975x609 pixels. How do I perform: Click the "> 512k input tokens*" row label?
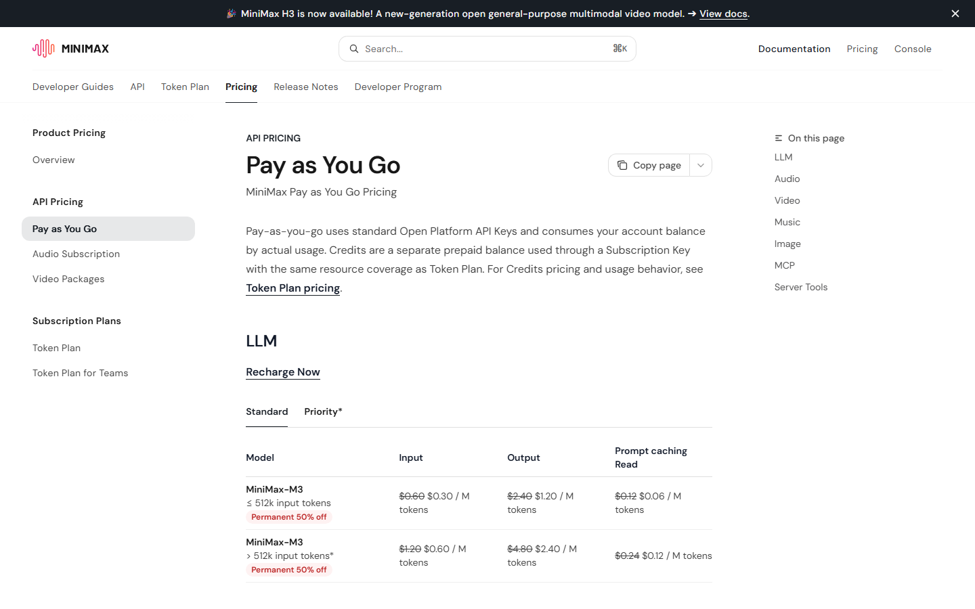click(x=290, y=556)
